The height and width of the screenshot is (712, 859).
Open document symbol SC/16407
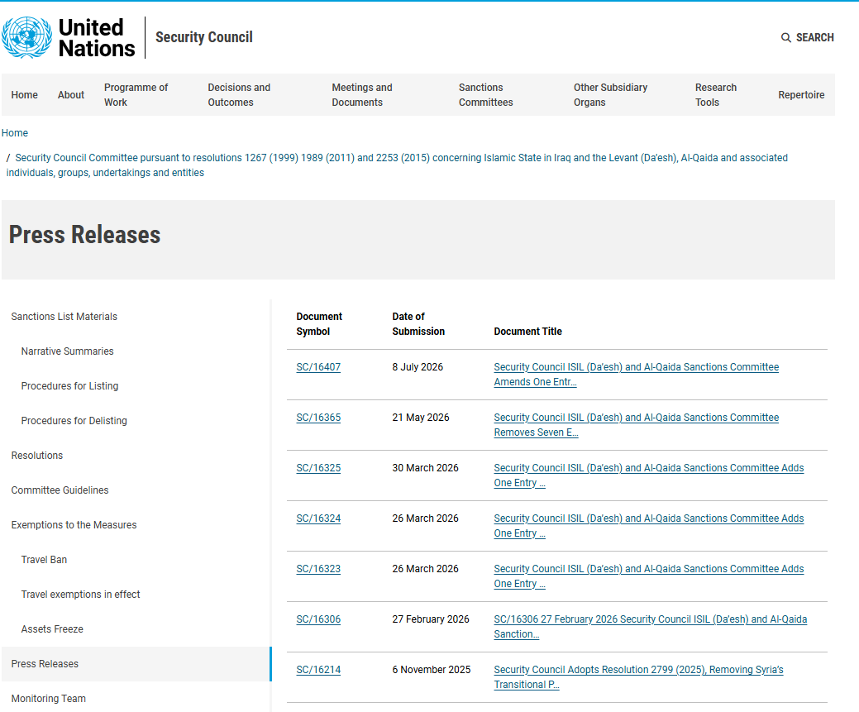point(318,367)
